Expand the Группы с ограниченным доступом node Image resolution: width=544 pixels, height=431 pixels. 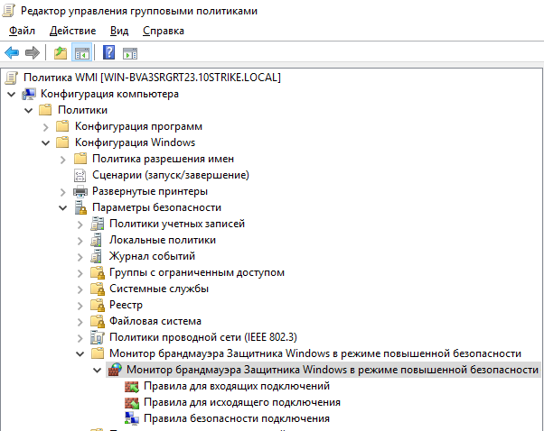pyautogui.click(x=80, y=273)
